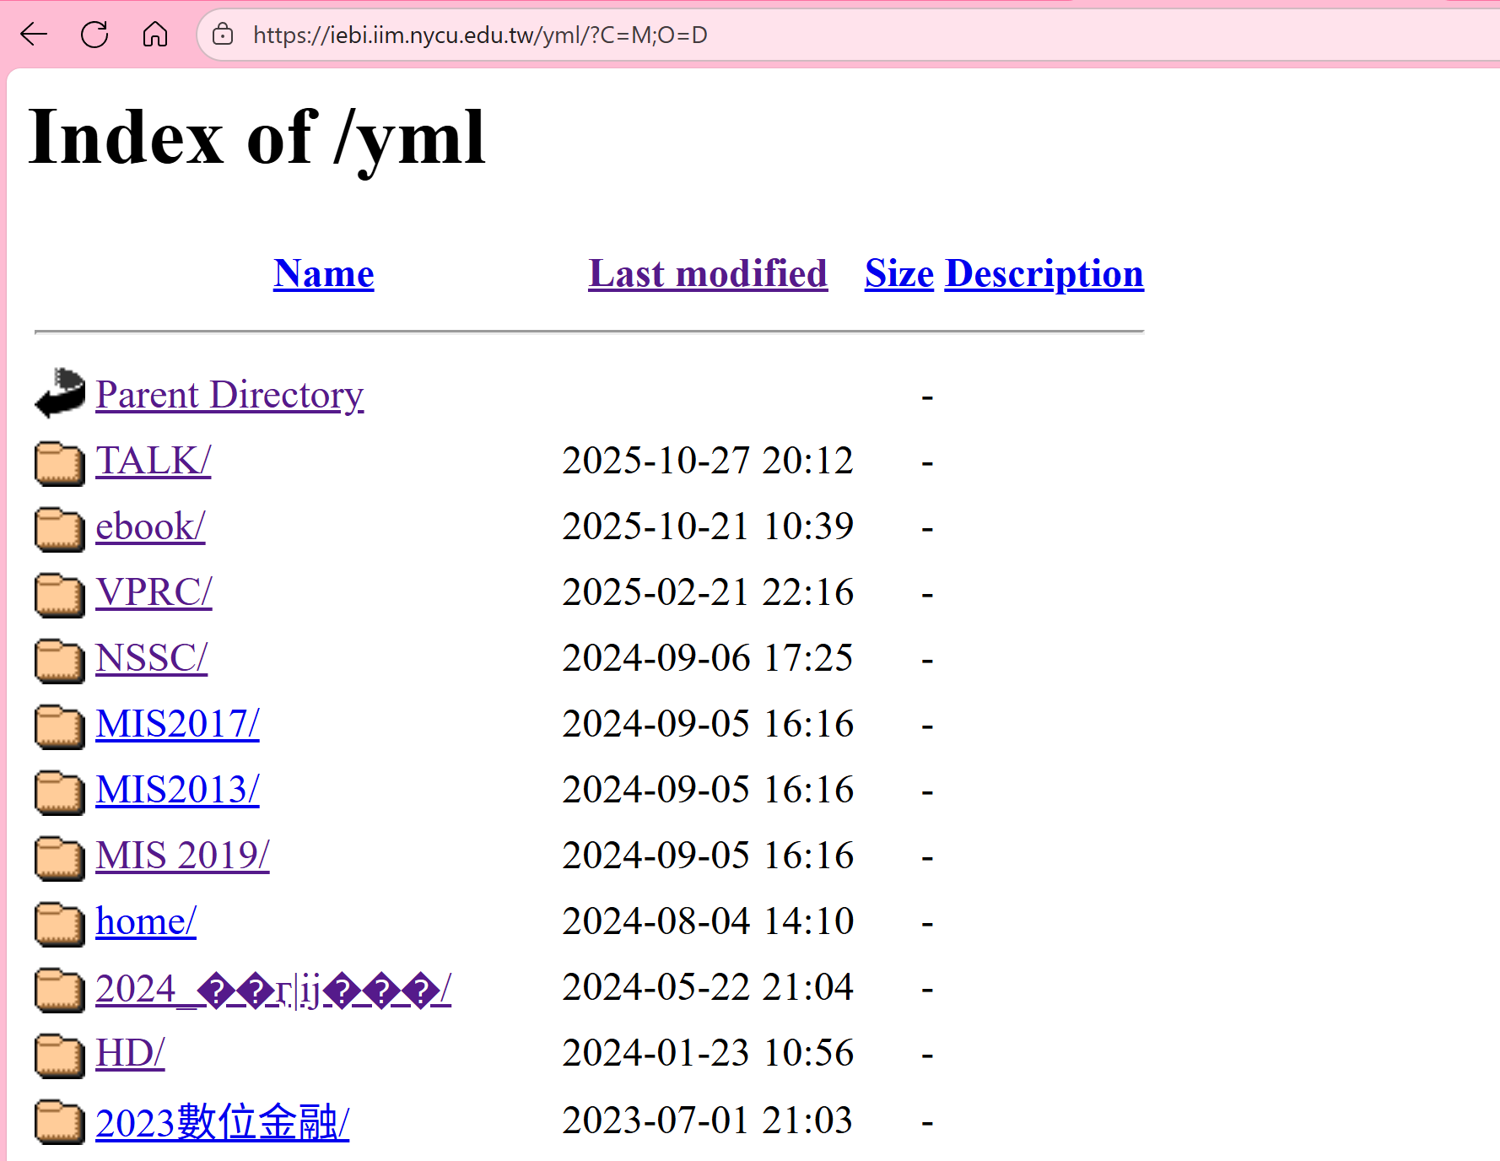Viewport: 1500px width, 1161px height.
Task: Select the date 2025-10-21 10:39
Action: (708, 526)
